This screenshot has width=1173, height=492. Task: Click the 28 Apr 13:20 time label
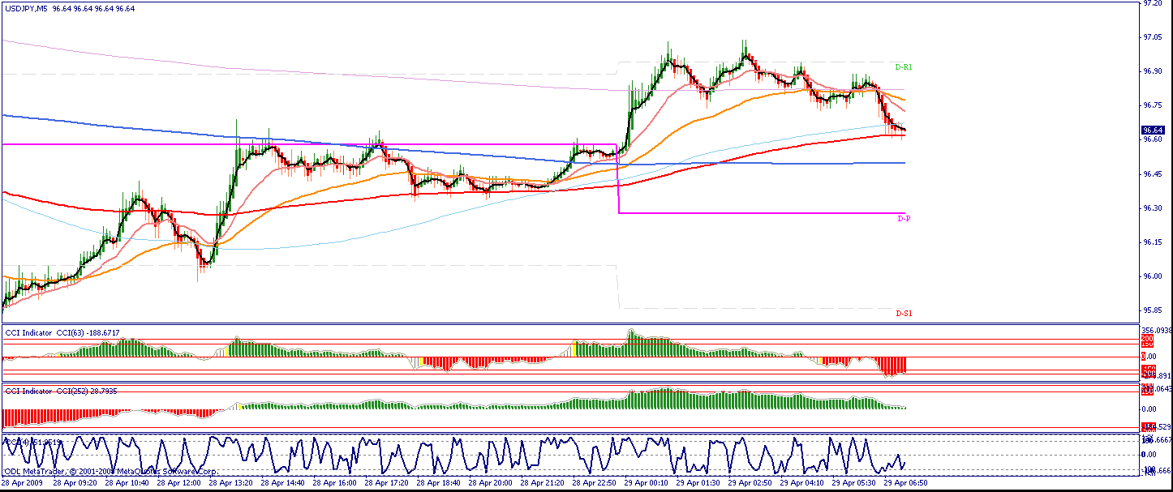[x=230, y=483]
